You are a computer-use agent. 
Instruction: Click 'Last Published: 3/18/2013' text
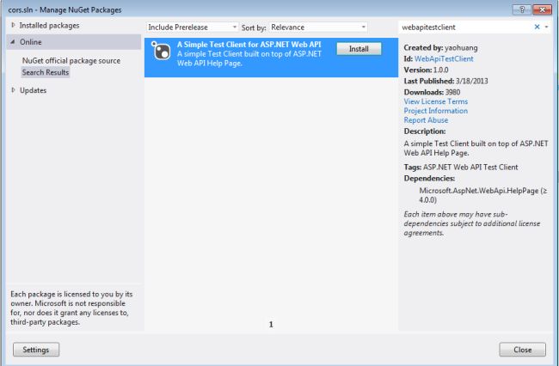pos(445,81)
